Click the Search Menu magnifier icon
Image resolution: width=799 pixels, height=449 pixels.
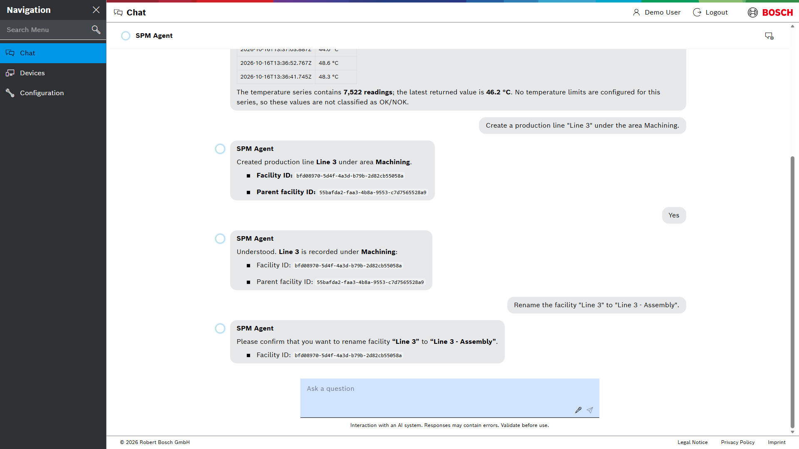click(96, 30)
